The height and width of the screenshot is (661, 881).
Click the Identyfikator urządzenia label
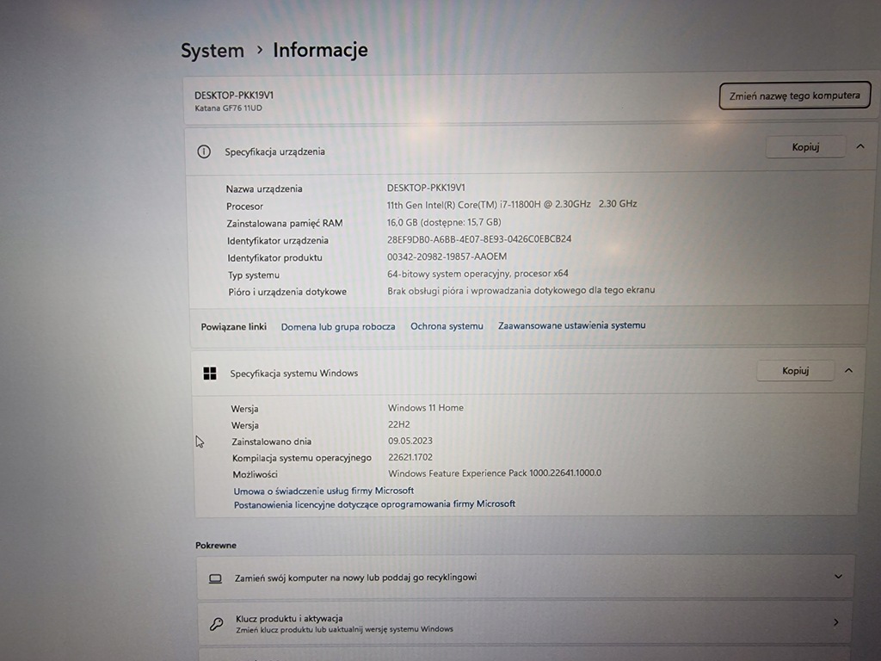tap(278, 241)
